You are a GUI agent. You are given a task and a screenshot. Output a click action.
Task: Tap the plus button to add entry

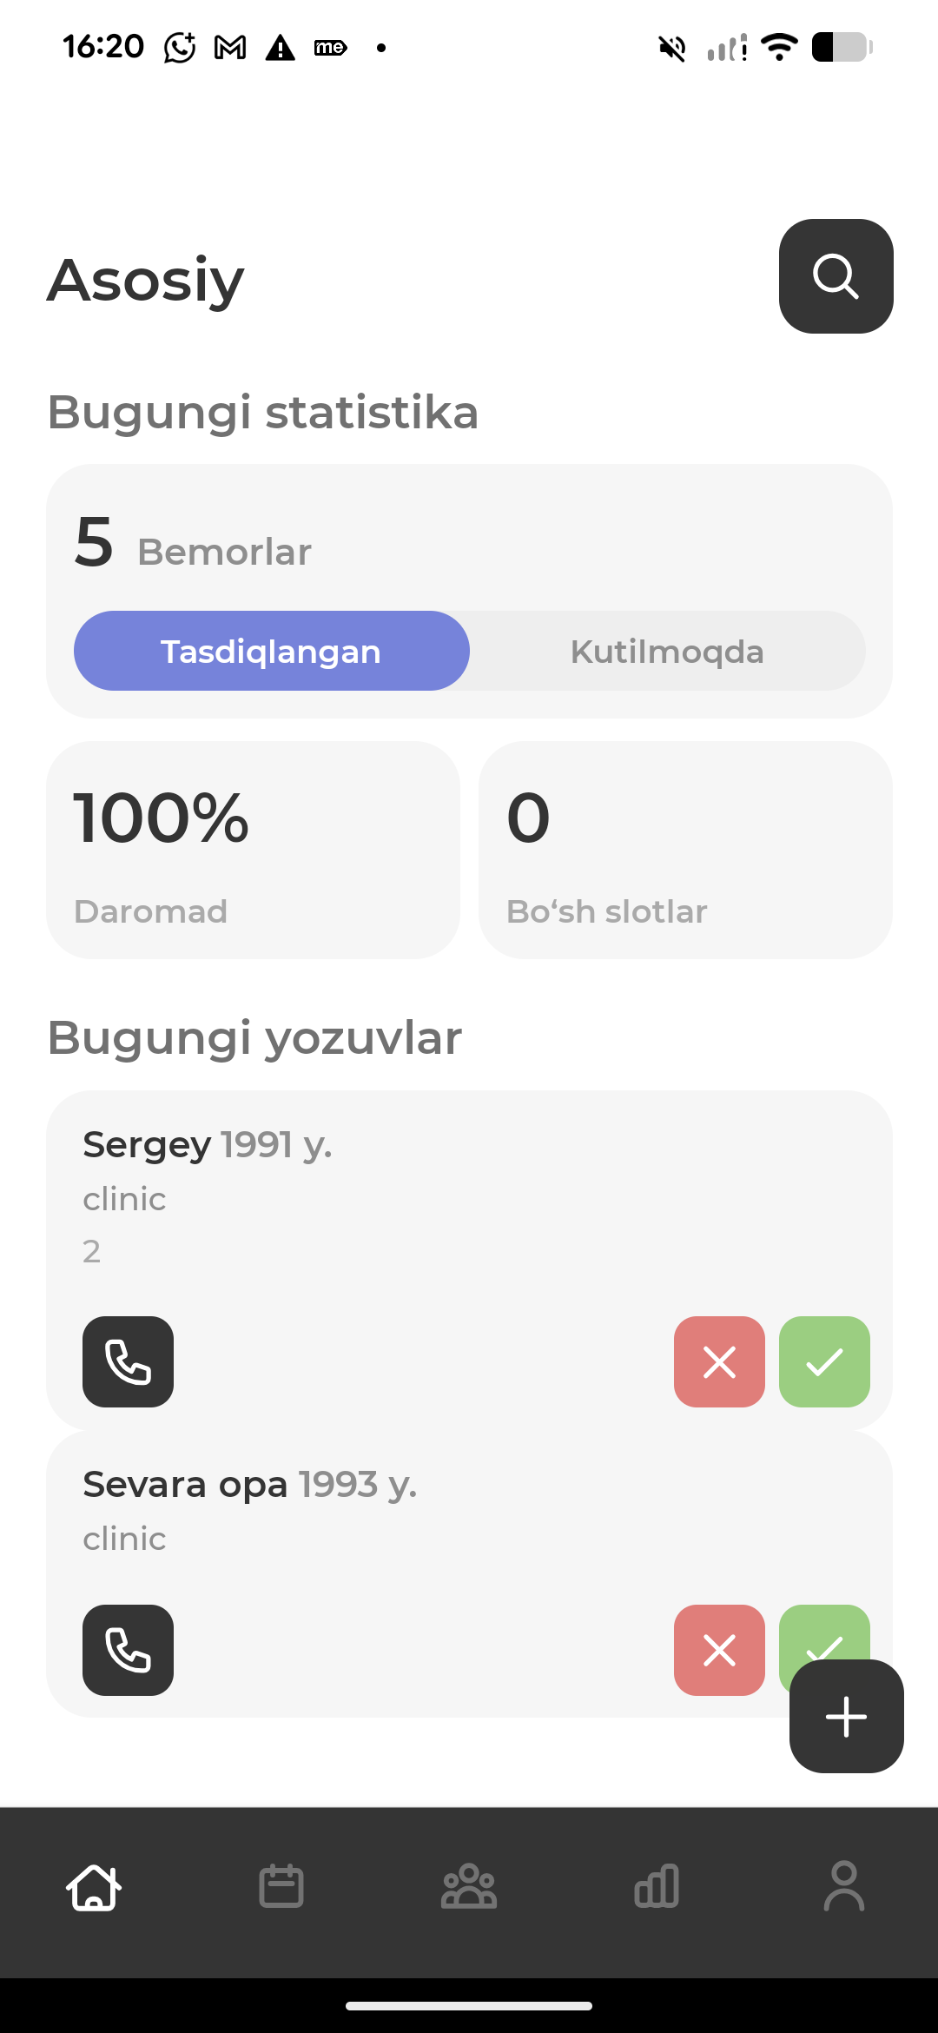pyautogui.click(x=846, y=1717)
